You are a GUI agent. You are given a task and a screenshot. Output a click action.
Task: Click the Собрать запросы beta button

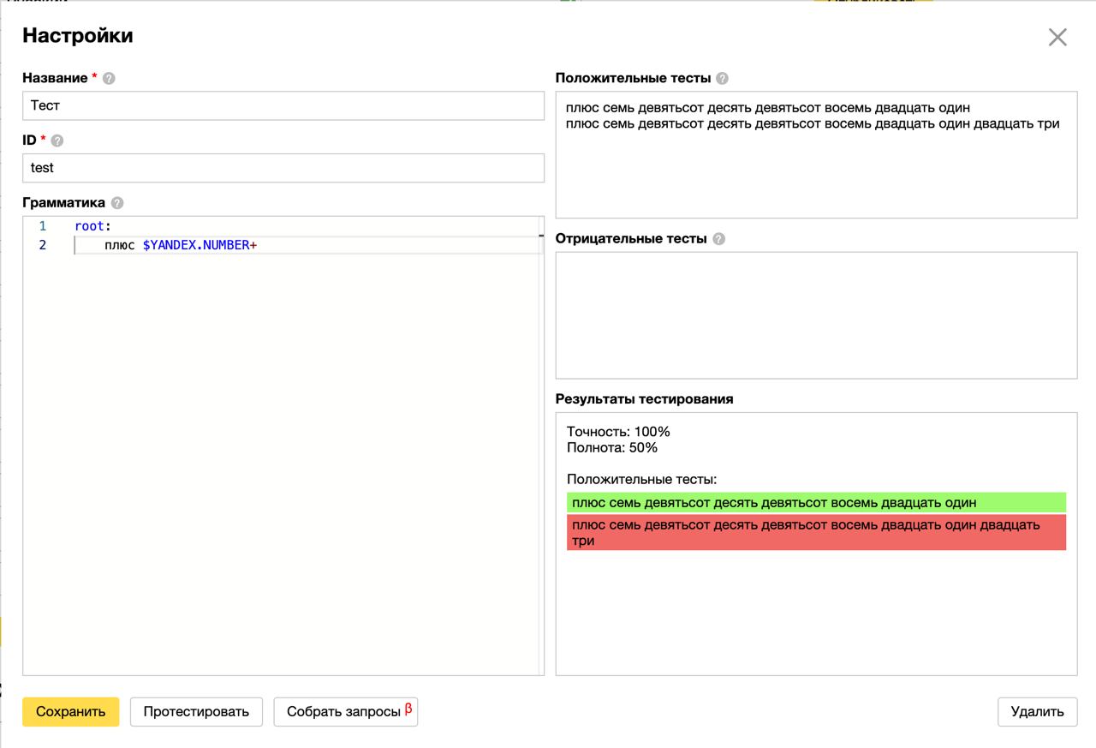[x=346, y=711]
